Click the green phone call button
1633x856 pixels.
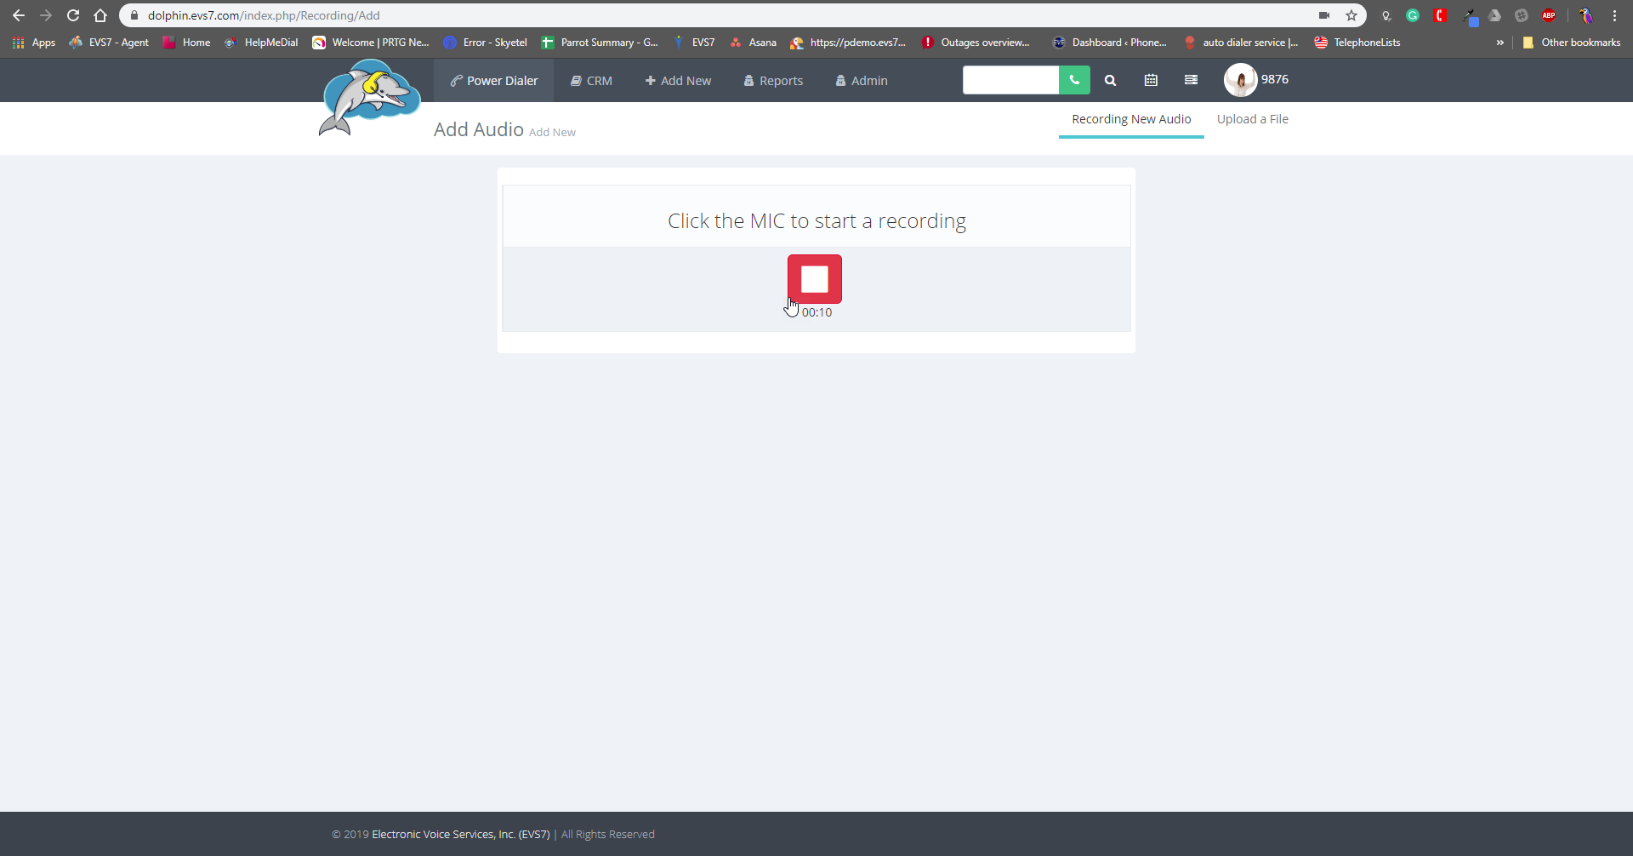[1074, 80]
